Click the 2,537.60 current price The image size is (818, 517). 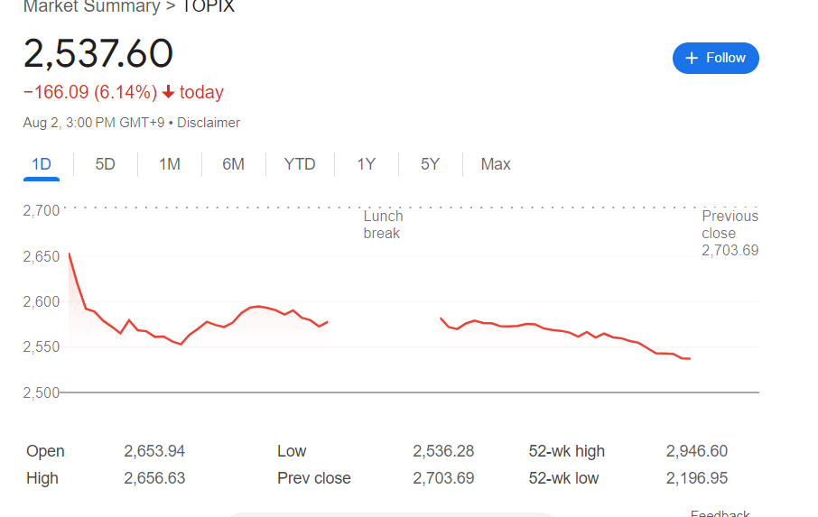[98, 54]
